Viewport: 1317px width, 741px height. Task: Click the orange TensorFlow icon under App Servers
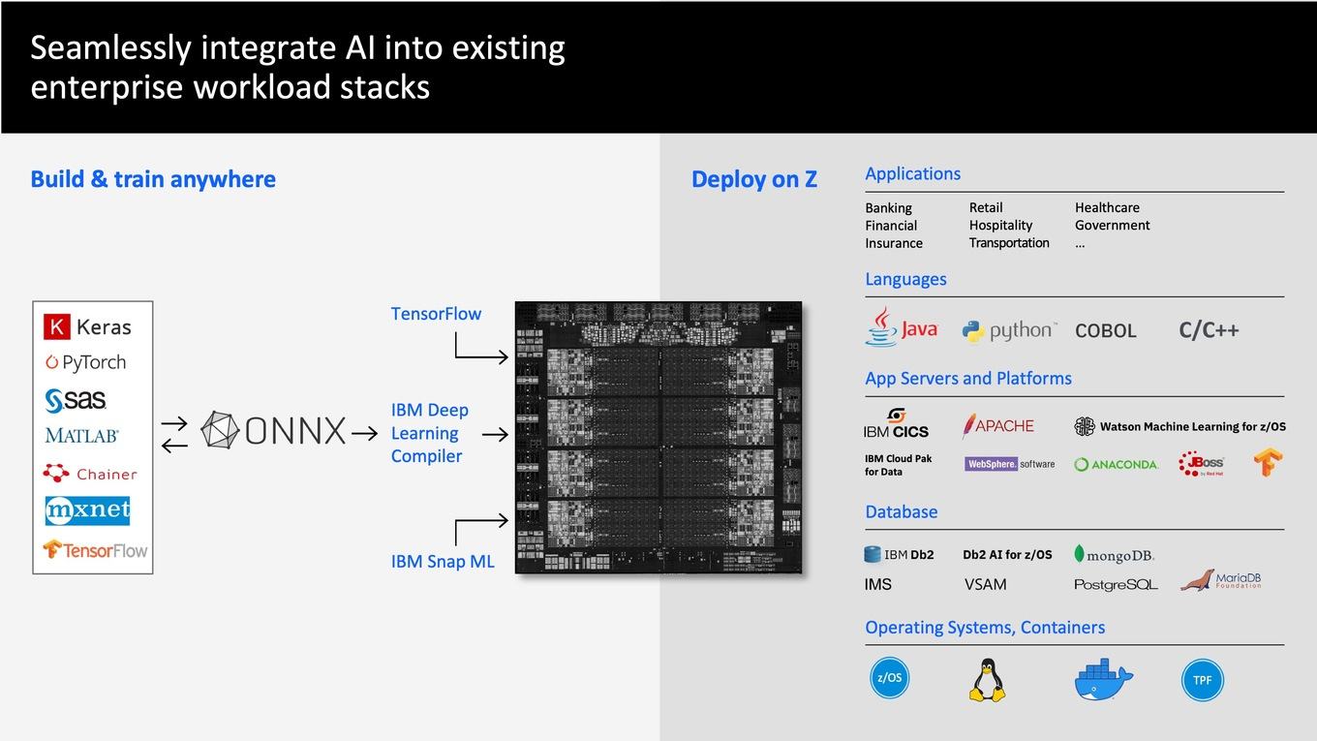[1268, 462]
